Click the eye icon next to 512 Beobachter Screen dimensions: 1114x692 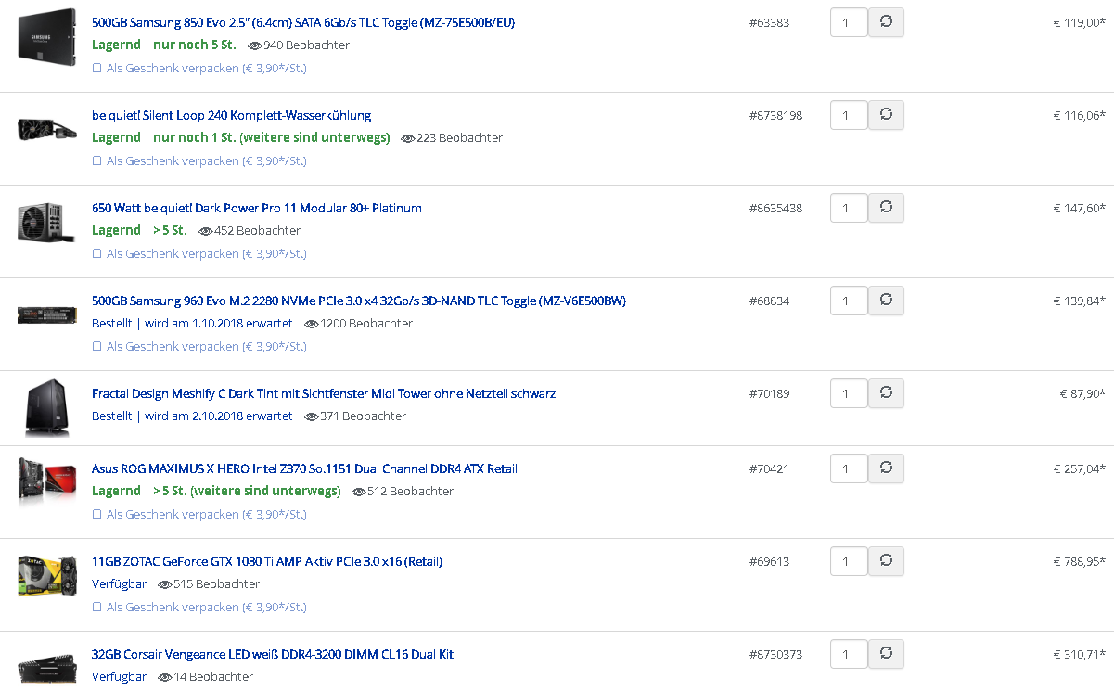tap(359, 492)
